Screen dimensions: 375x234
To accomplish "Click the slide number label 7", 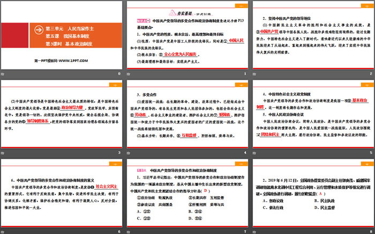I will point(245,232).
